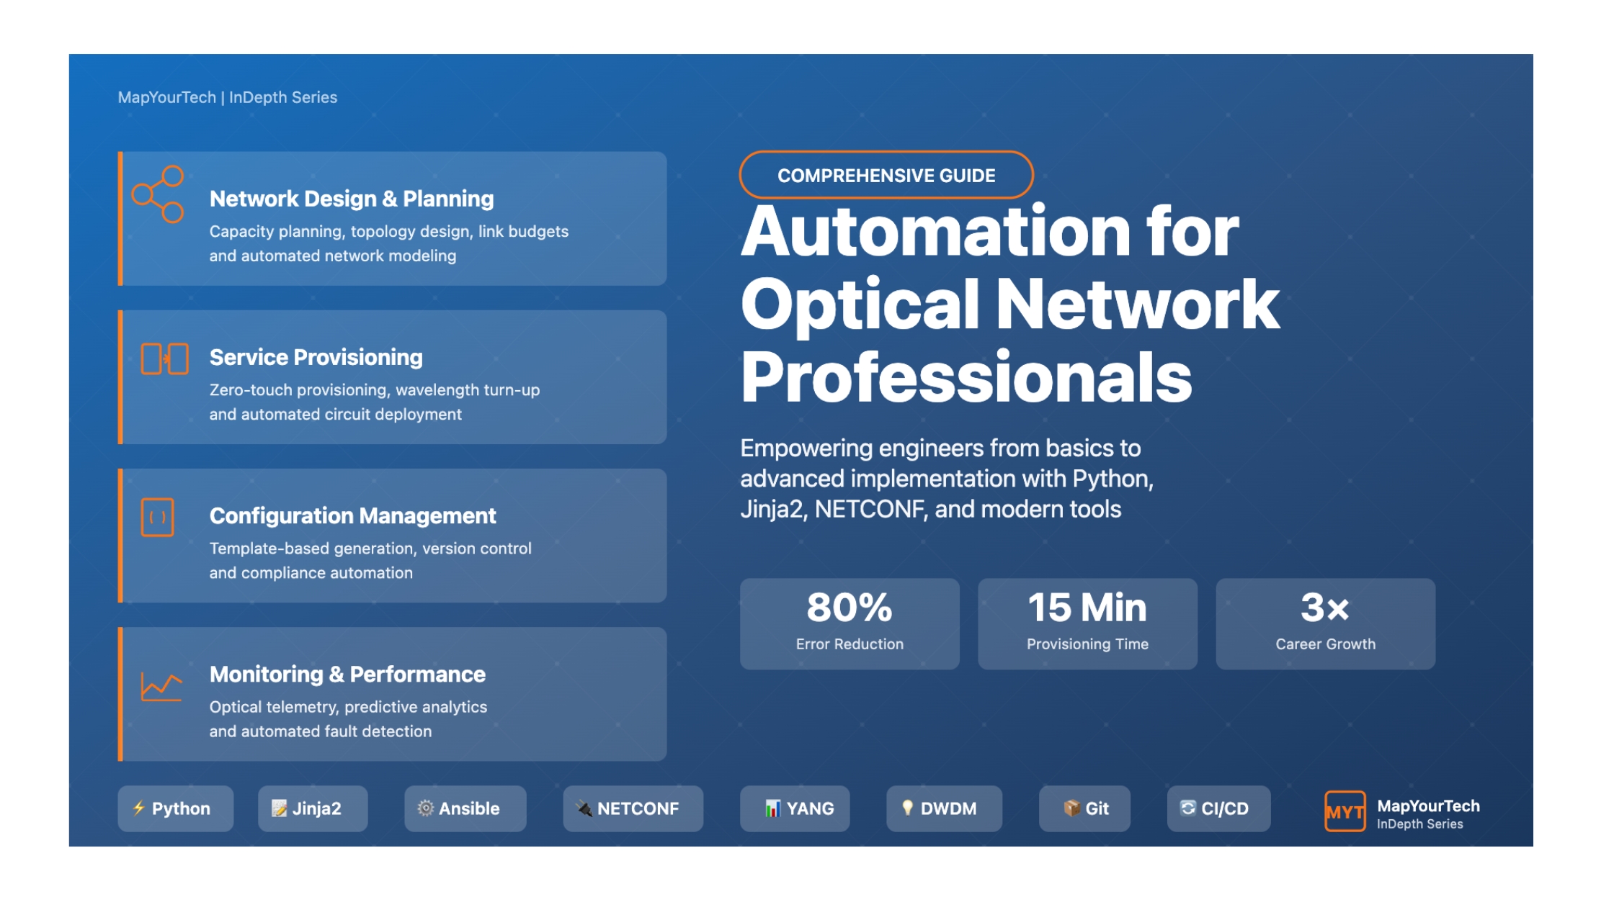Click 'and automated network modeling' text

coord(333,256)
